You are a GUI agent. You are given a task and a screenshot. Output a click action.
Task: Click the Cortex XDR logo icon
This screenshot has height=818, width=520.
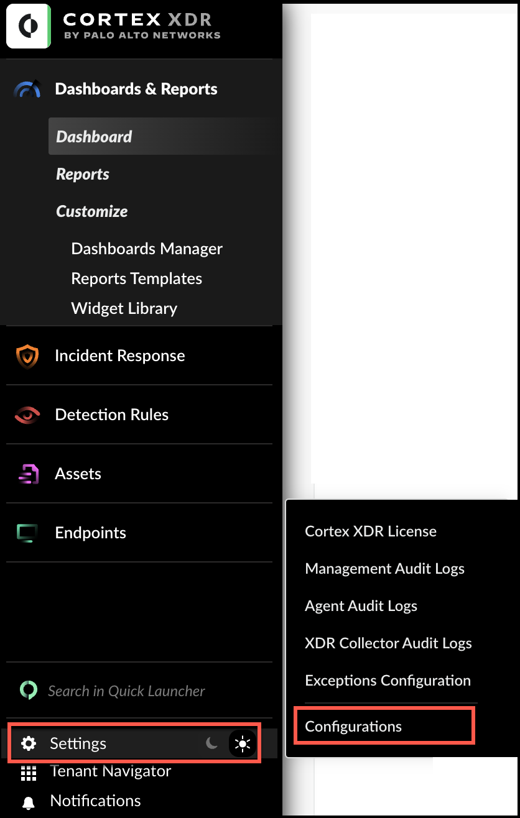click(28, 26)
